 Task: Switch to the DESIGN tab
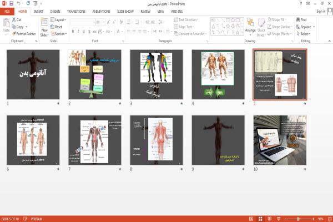(x=55, y=12)
